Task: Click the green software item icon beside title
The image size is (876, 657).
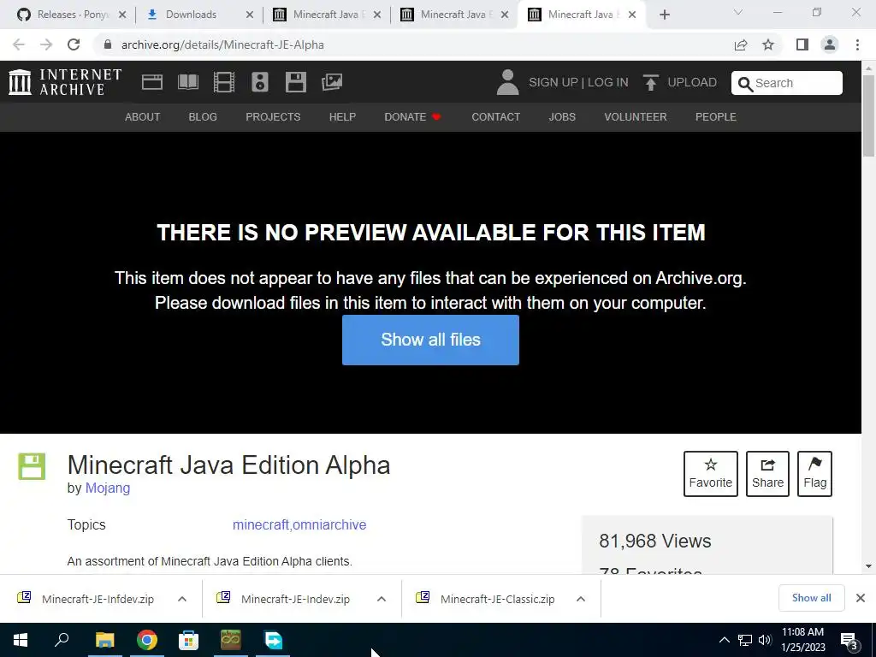Action: tap(32, 466)
